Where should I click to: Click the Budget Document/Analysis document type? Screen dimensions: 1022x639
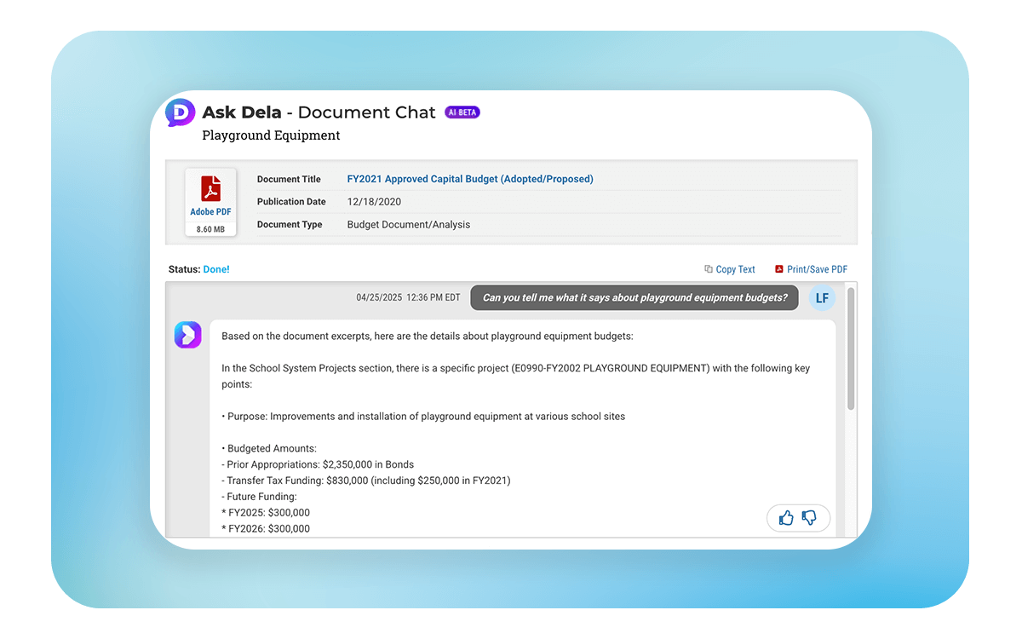point(409,225)
